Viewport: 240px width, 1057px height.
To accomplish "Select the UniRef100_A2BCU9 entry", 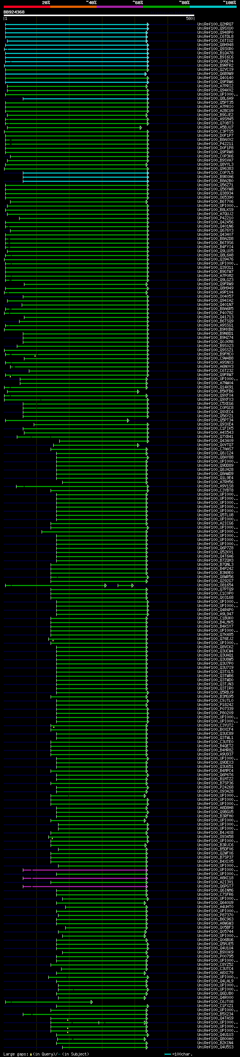I will 215,111.
